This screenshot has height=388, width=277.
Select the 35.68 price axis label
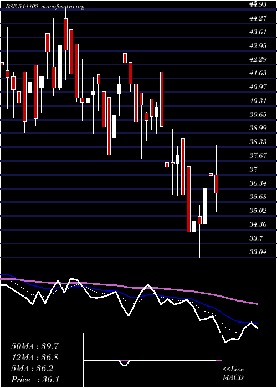pos(259,197)
